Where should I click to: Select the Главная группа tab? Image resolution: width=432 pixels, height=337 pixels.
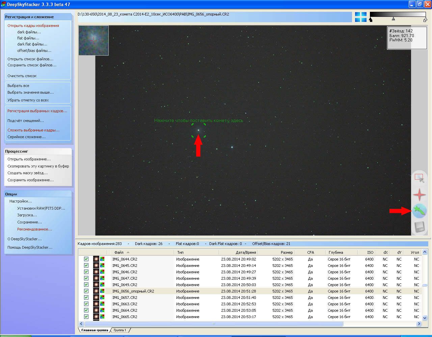(x=94, y=330)
